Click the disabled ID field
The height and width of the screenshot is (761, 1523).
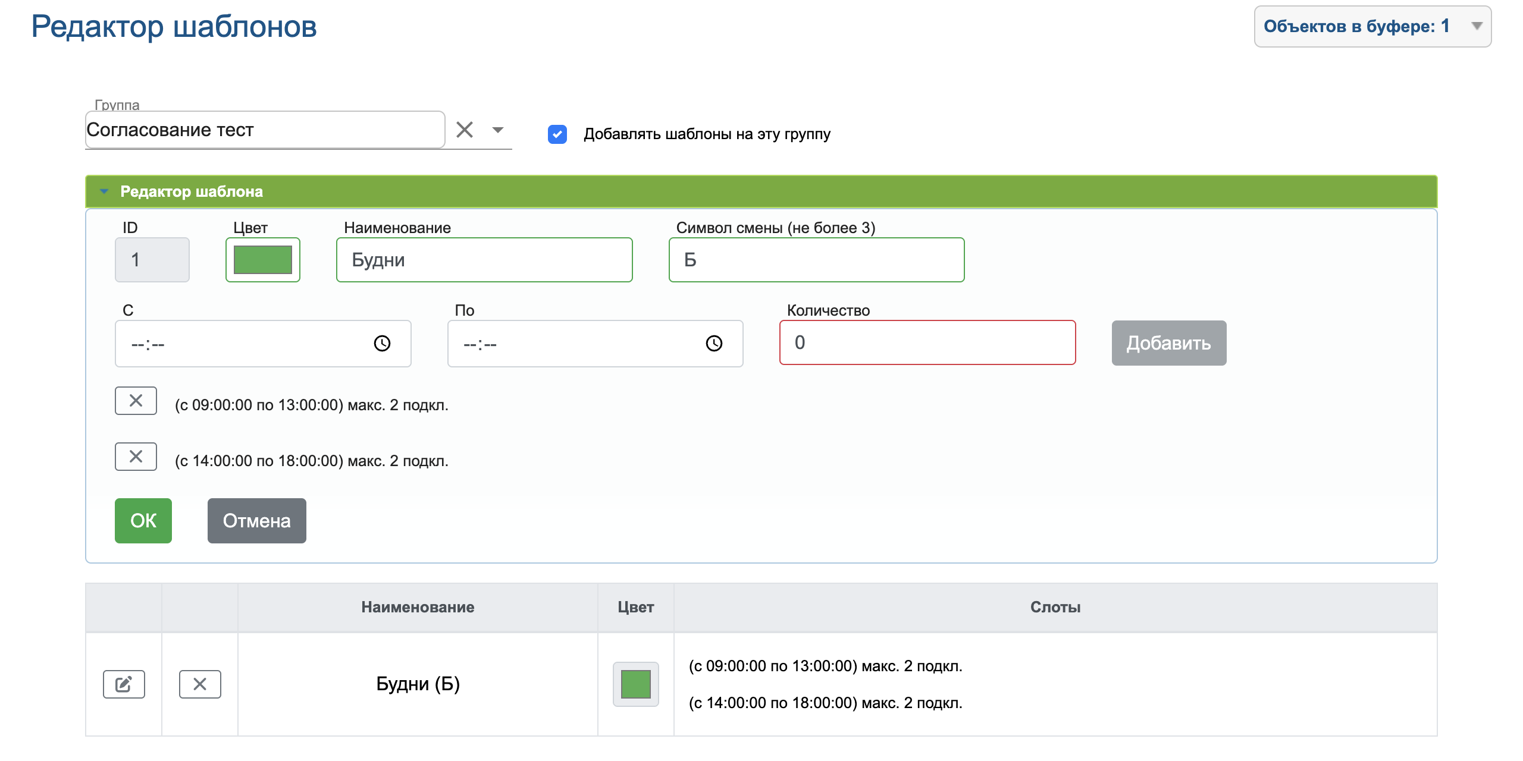pos(152,260)
